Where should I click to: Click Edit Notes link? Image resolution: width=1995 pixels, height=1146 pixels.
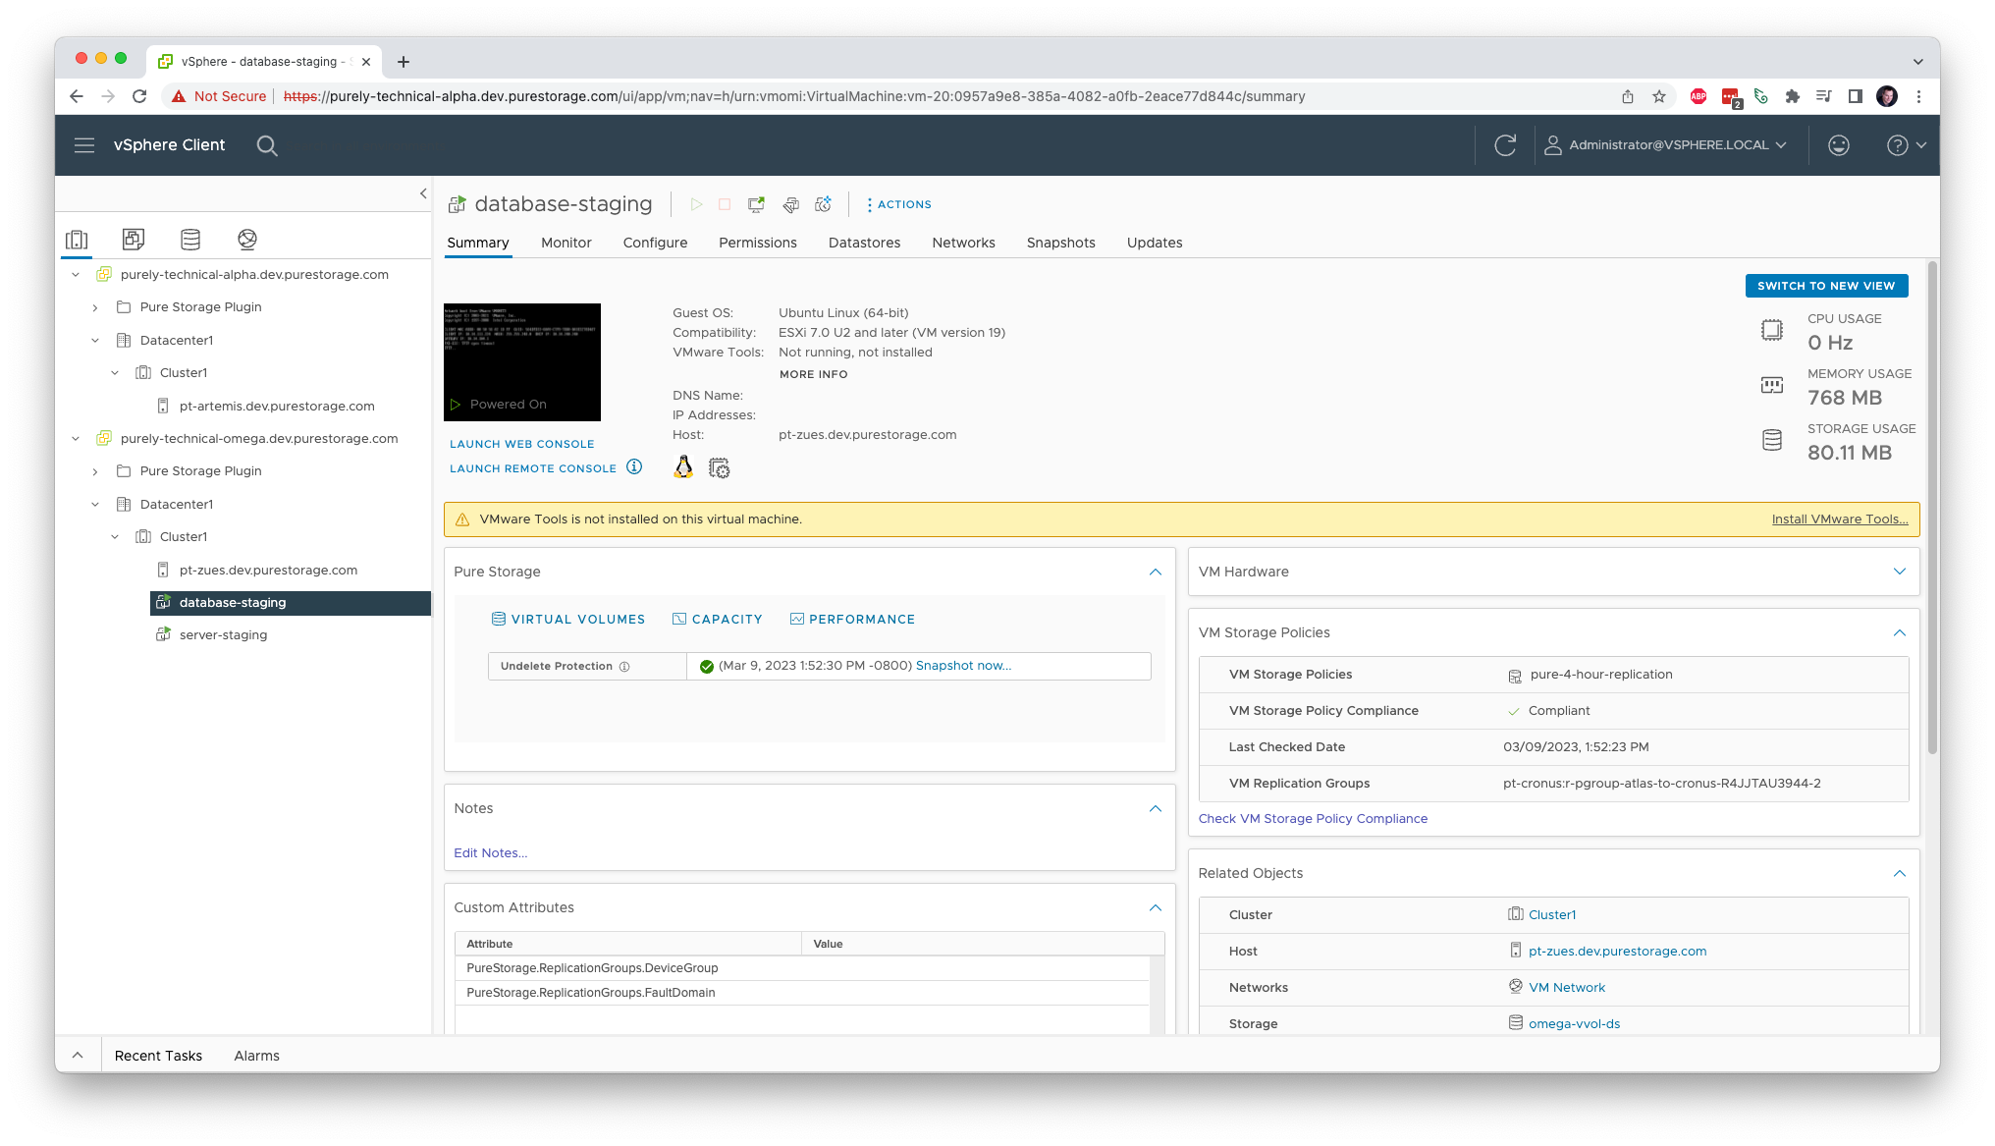point(491,853)
